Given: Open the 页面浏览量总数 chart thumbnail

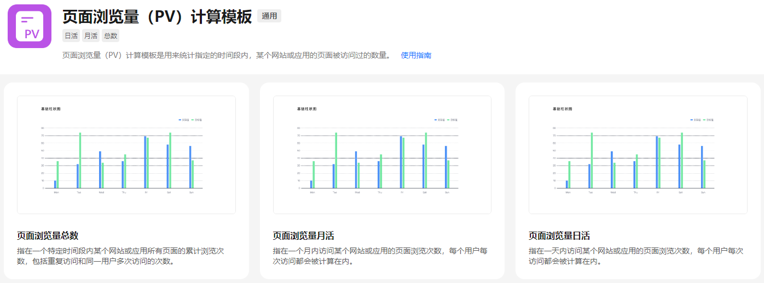Looking at the screenshot, I should 126,155.
